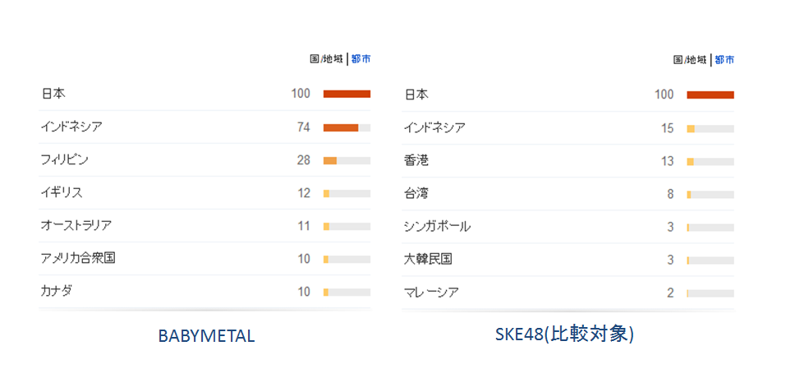
Task: Click the シンガポール row label
Action: (x=437, y=226)
